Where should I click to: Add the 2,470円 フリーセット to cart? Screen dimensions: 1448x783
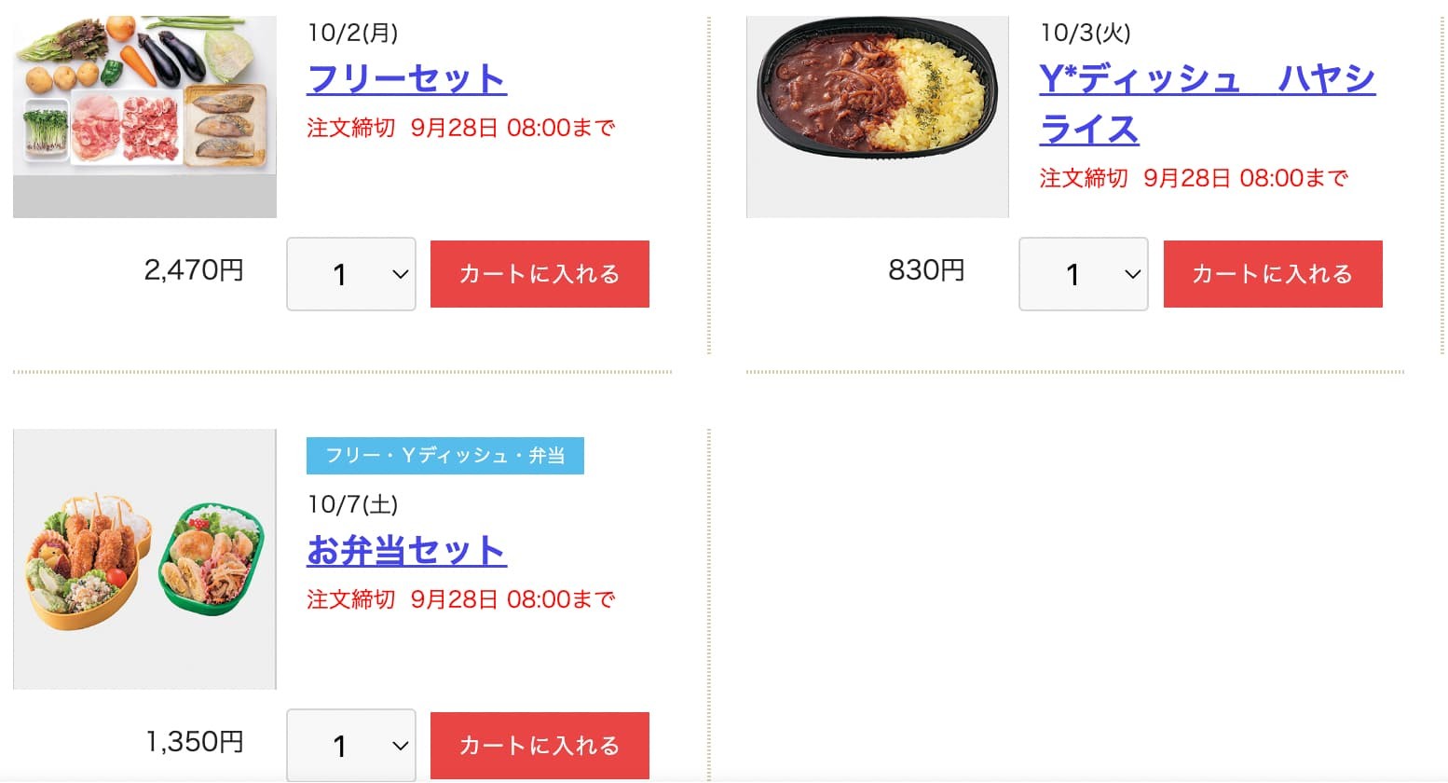[540, 274]
